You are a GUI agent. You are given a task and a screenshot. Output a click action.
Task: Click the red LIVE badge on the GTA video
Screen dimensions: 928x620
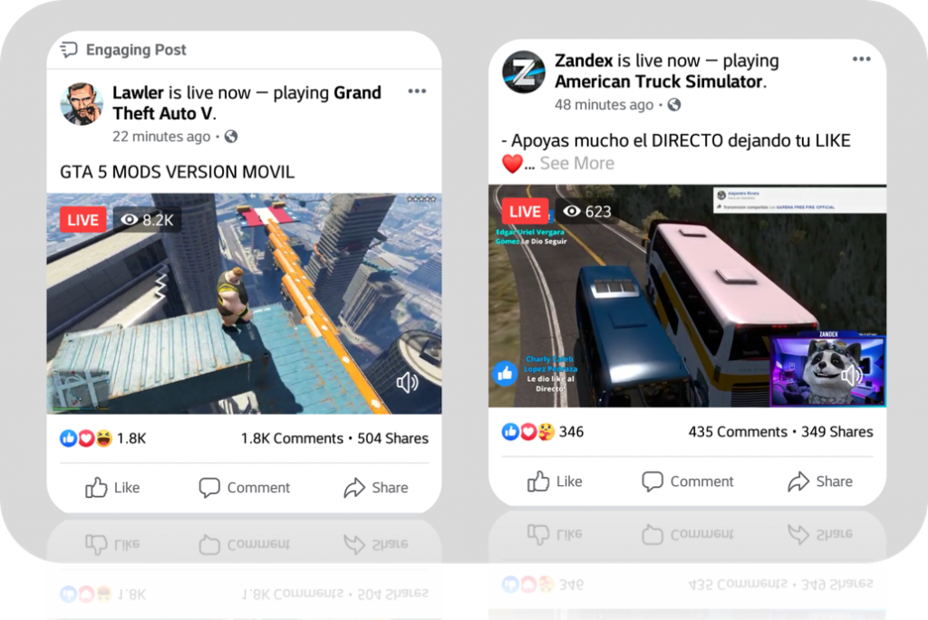point(82,220)
